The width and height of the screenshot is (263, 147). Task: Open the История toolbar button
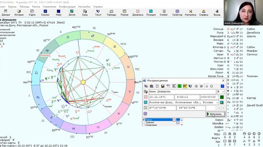(x=19, y=13)
